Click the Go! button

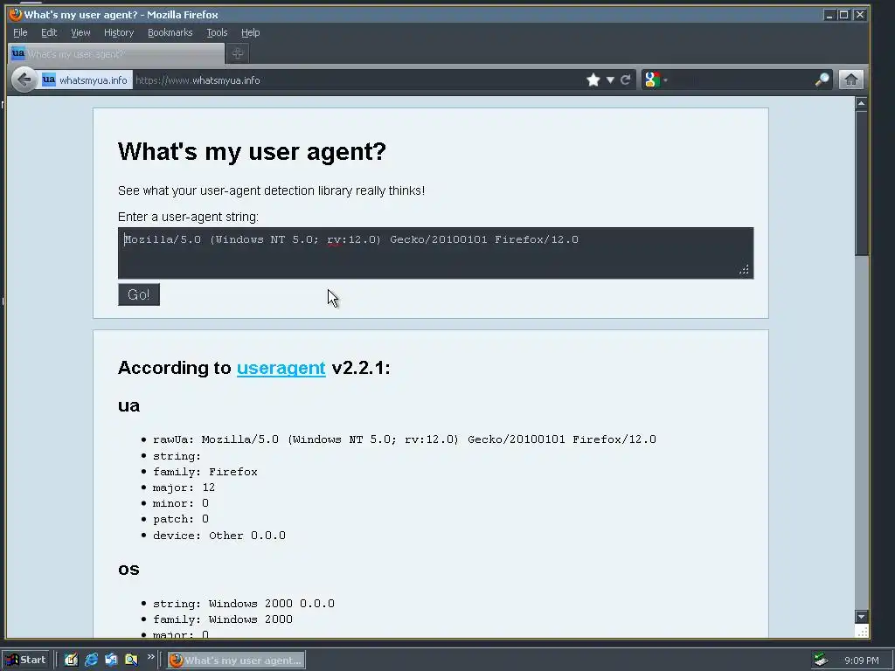[x=139, y=294]
